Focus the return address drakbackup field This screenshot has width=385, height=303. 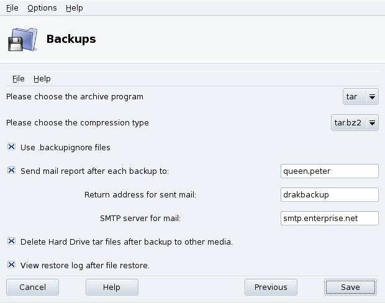(x=329, y=194)
